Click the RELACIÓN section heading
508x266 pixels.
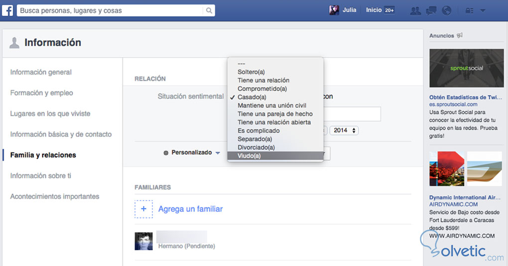point(150,79)
